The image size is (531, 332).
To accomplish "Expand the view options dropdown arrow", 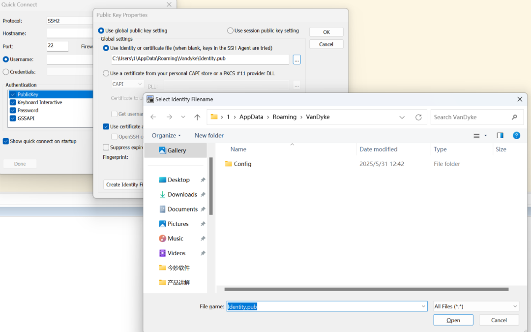I will coord(486,136).
